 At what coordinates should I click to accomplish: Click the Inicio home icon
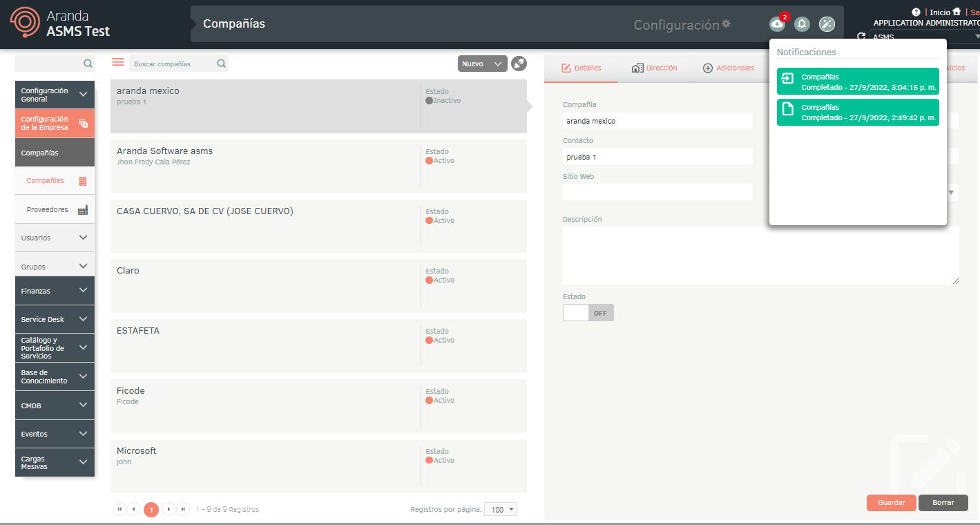[x=957, y=12]
